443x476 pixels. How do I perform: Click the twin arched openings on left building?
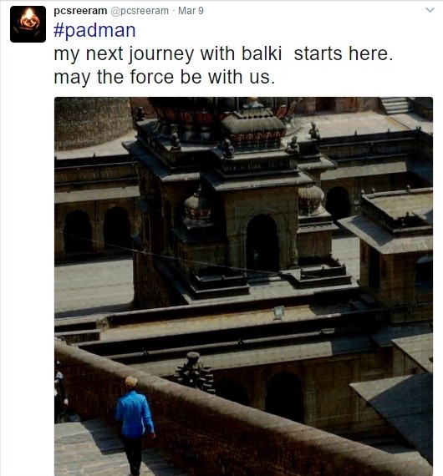coord(97,230)
